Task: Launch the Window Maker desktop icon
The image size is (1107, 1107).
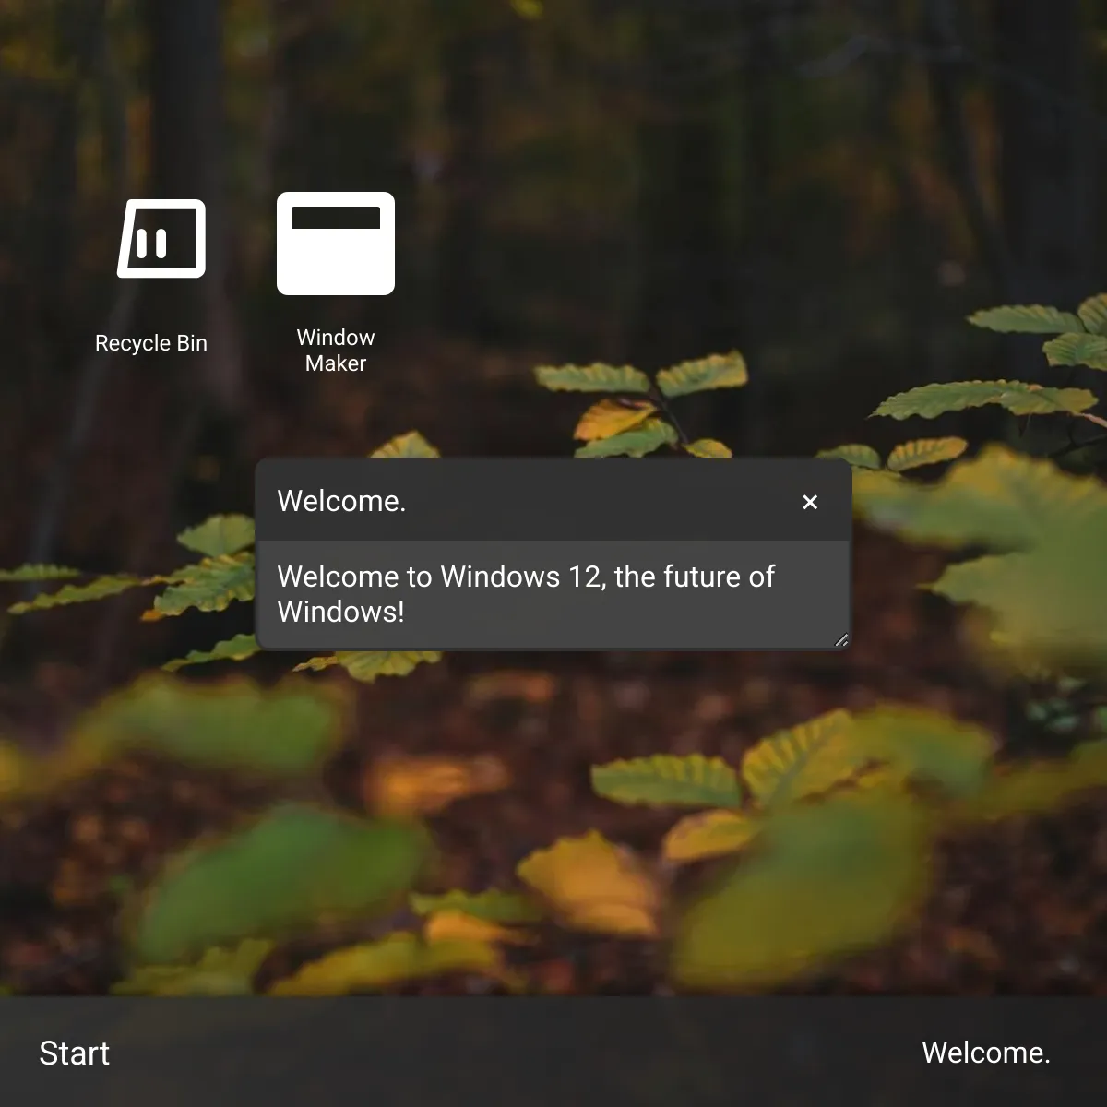Action: tap(336, 244)
